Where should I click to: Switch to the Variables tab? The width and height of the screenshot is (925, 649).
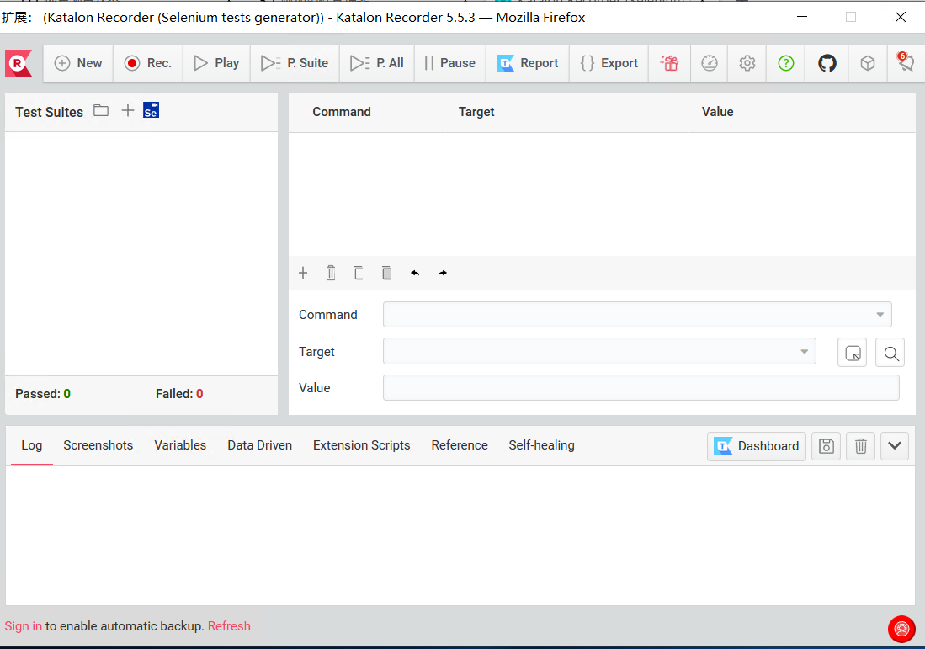pos(180,445)
